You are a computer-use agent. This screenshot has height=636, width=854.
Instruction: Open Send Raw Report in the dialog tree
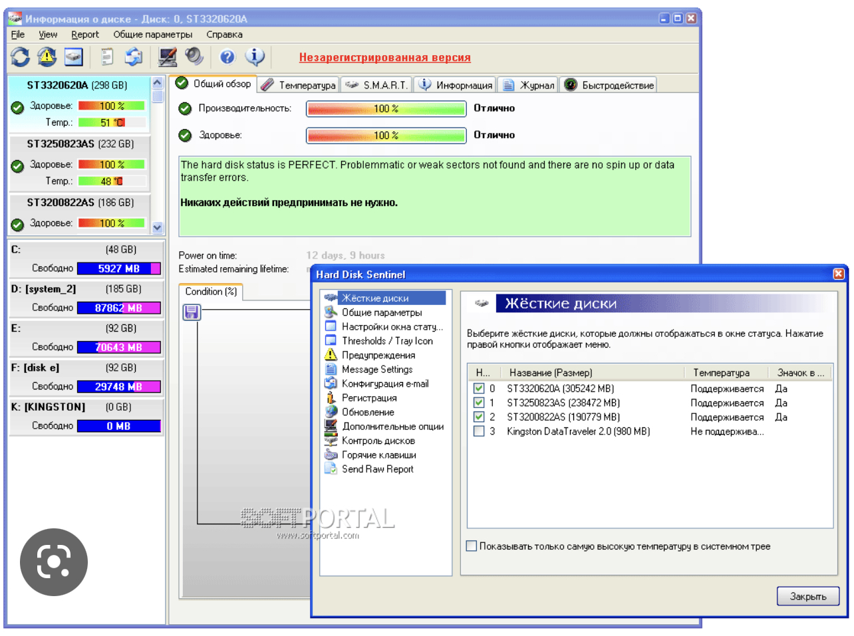[x=377, y=469]
